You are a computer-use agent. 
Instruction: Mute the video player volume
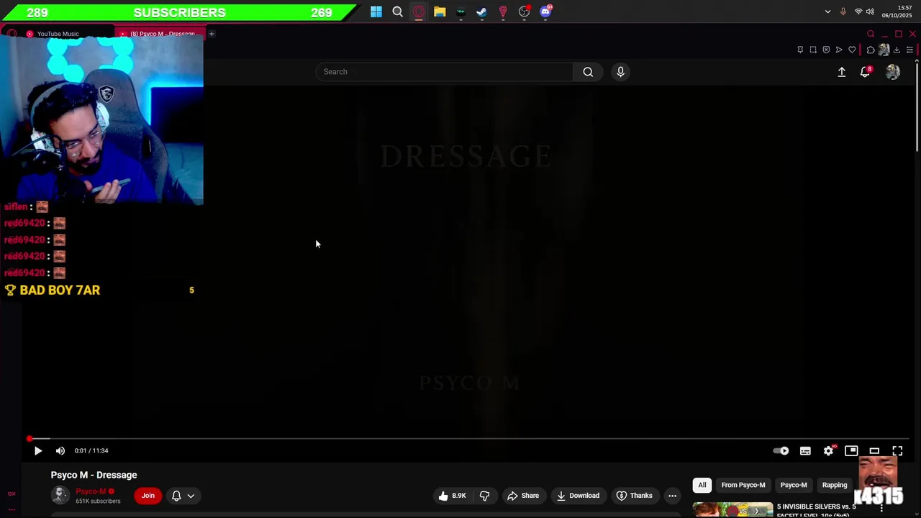click(60, 451)
